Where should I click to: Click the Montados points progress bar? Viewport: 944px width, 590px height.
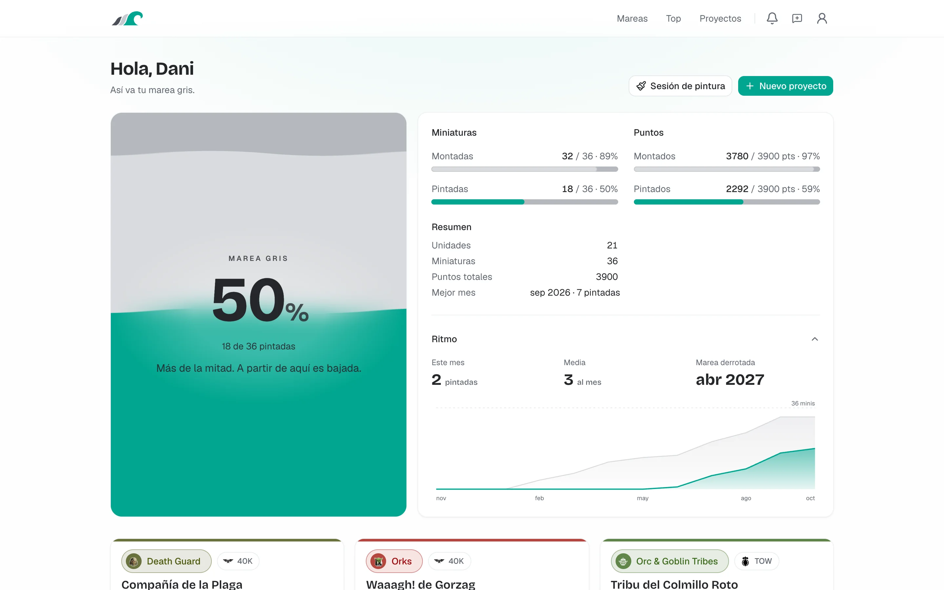727,169
